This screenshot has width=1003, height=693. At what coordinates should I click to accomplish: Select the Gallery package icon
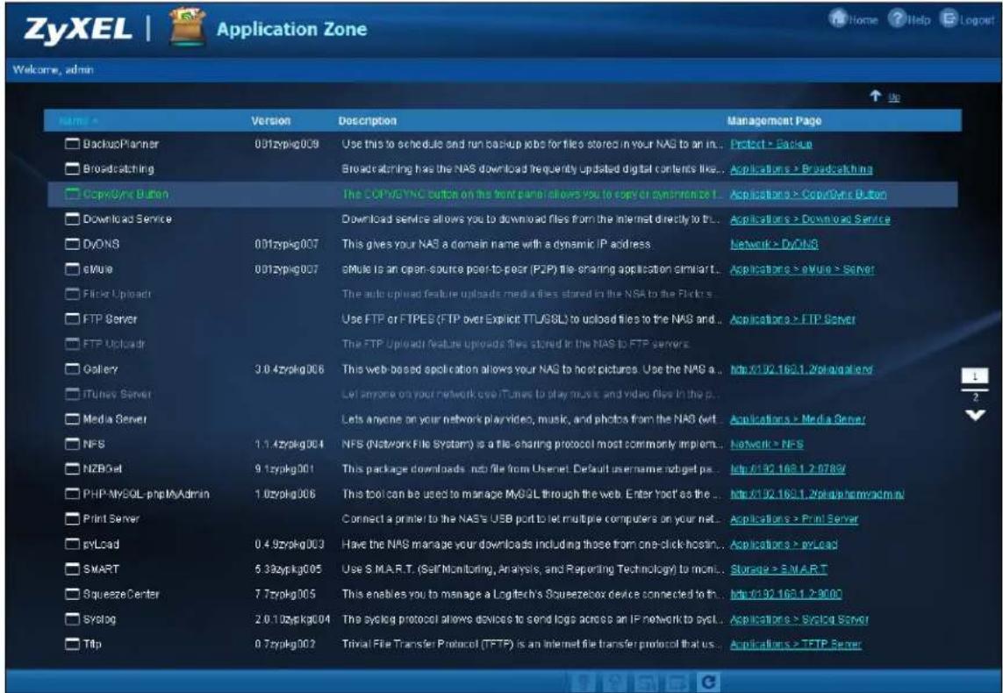72,368
